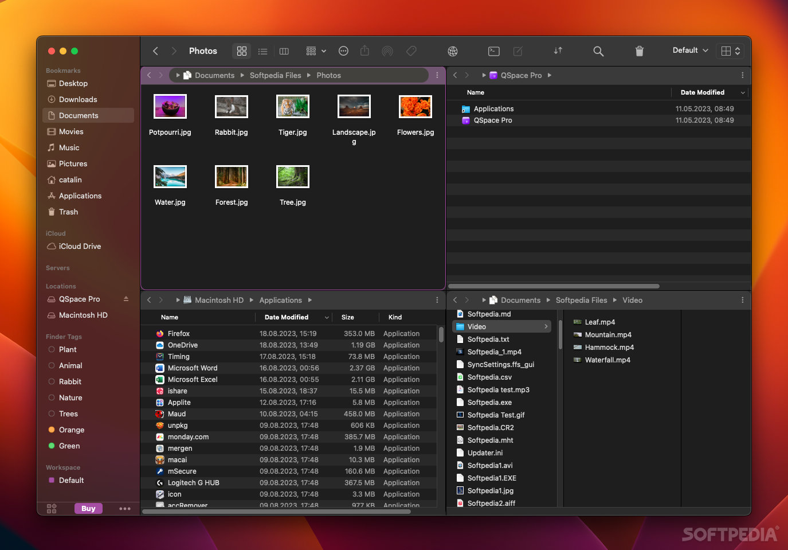The height and width of the screenshot is (550, 788).
Task: Expand the arrow after Applications breadcrumb
Action: click(x=310, y=300)
